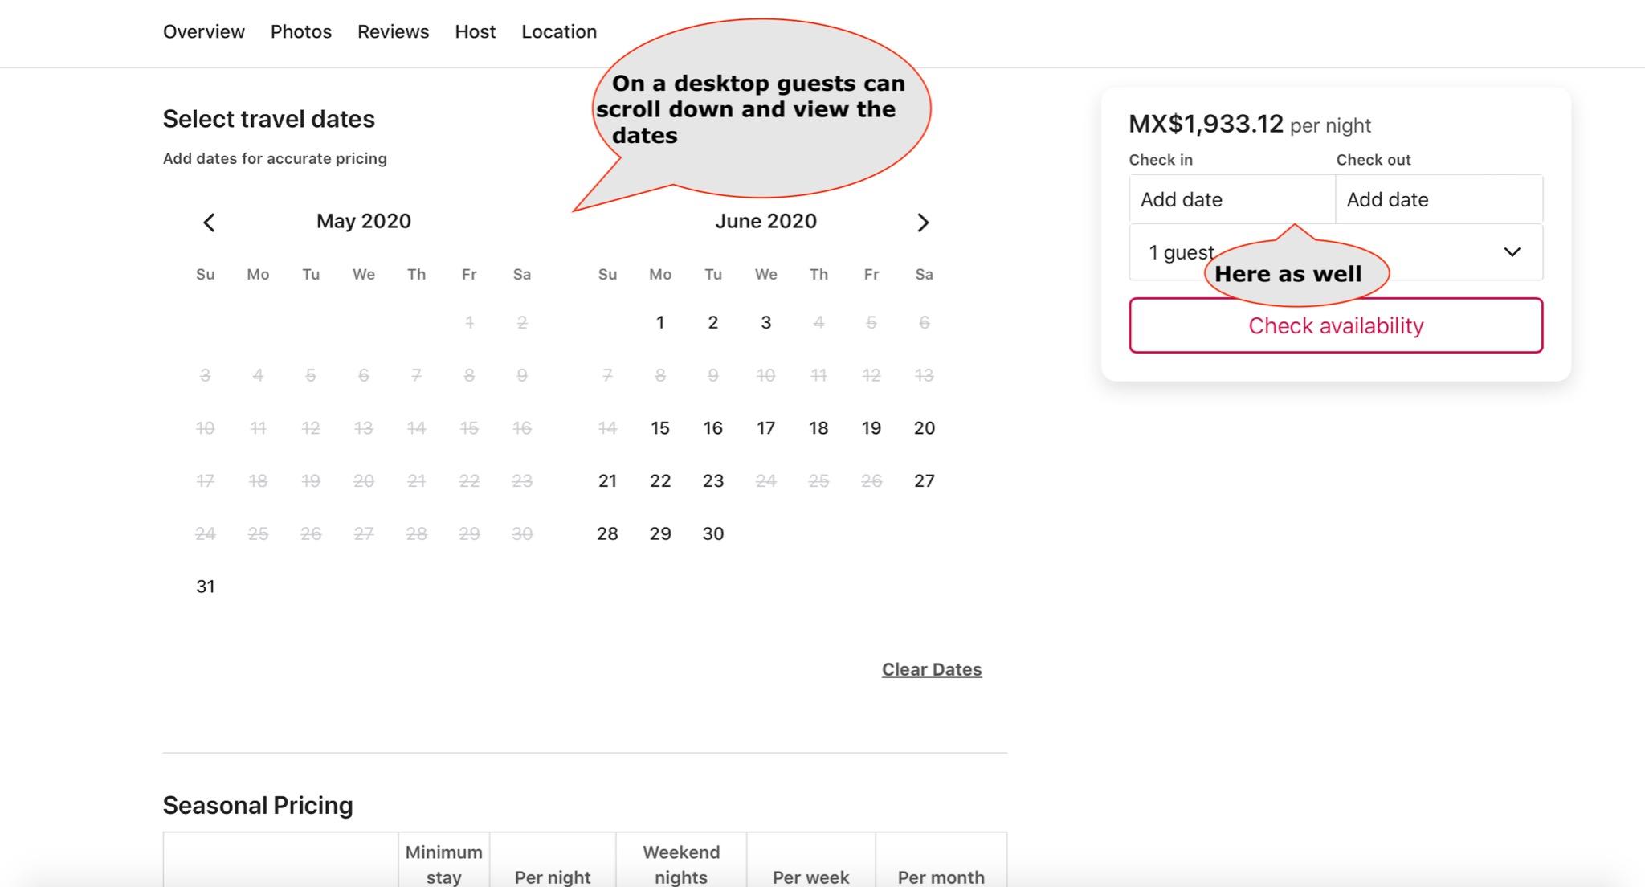Choose June 20 as a date

click(x=924, y=428)
